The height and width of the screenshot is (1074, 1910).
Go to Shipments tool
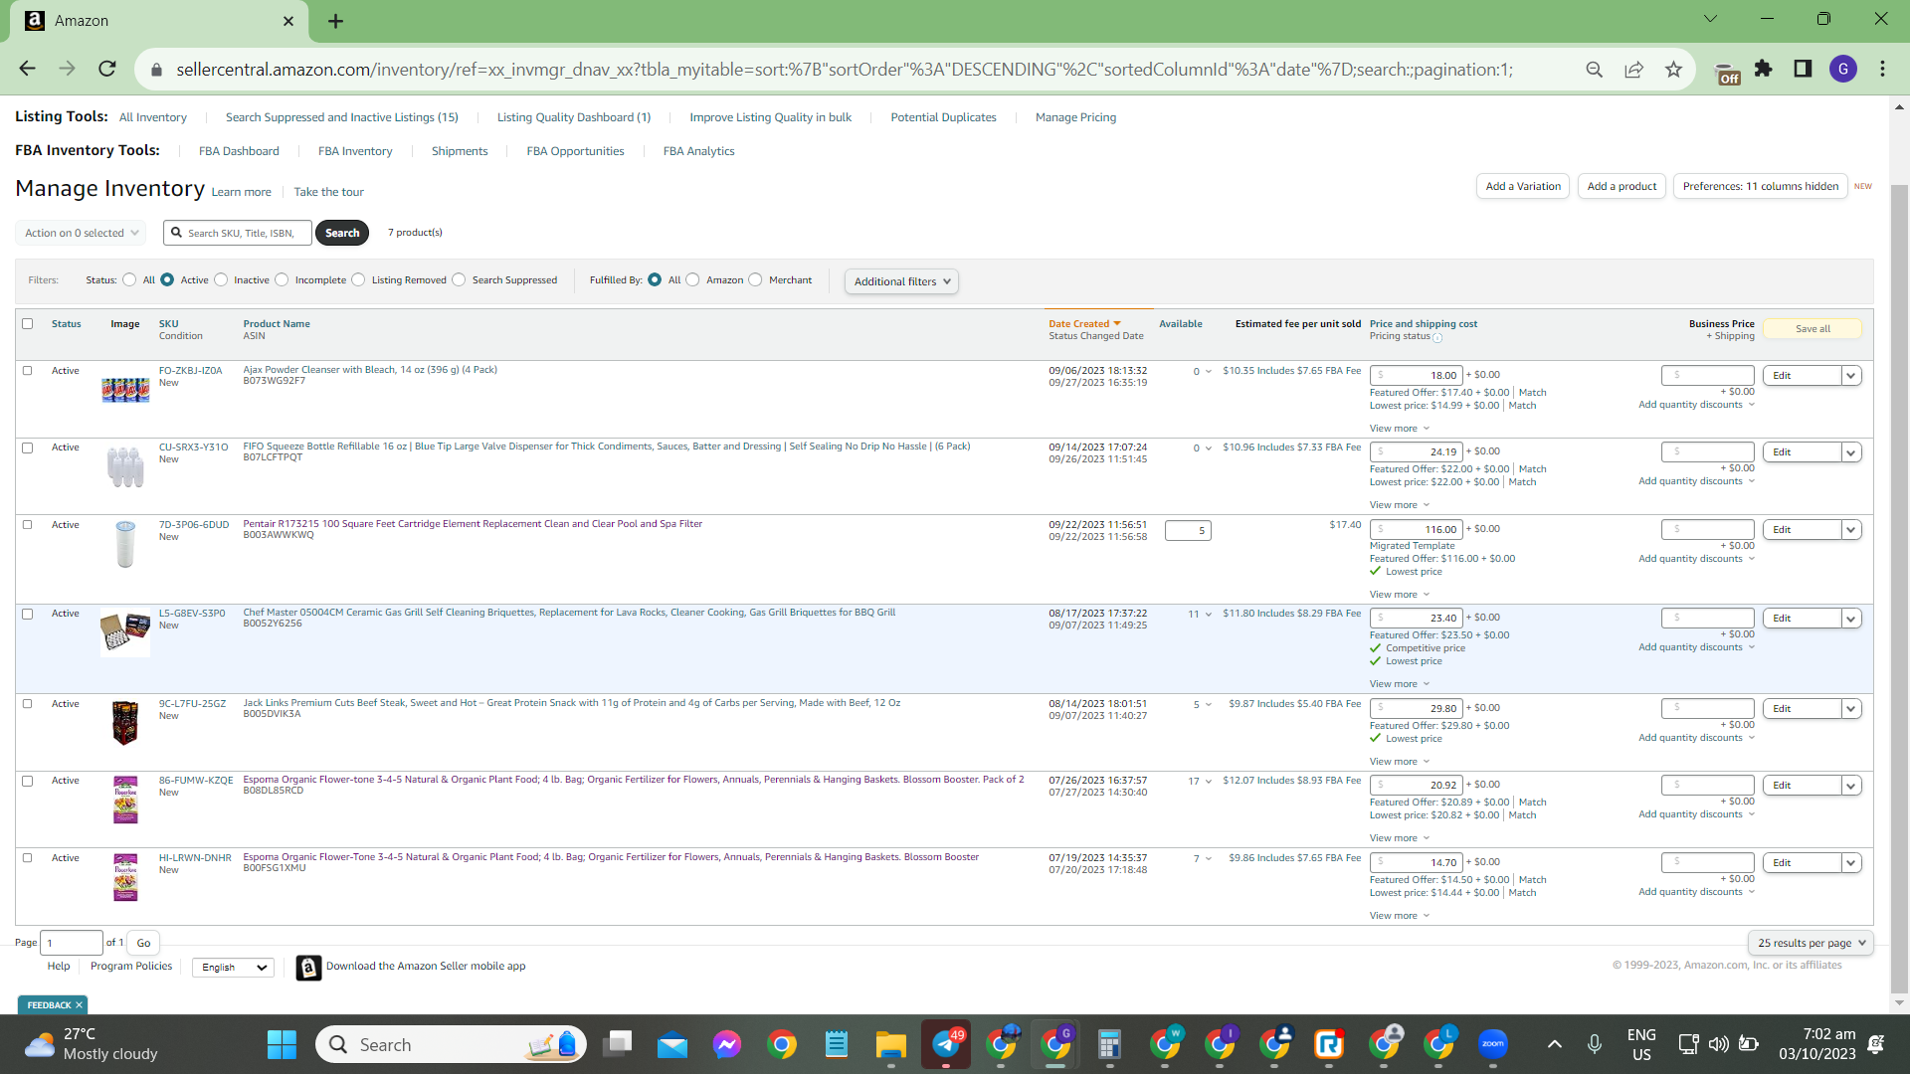tap(460, 151)
